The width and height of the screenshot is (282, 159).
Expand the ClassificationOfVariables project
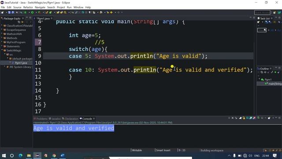pos(2,26)
